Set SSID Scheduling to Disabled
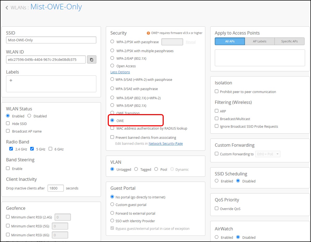 (x=238, y=181)
